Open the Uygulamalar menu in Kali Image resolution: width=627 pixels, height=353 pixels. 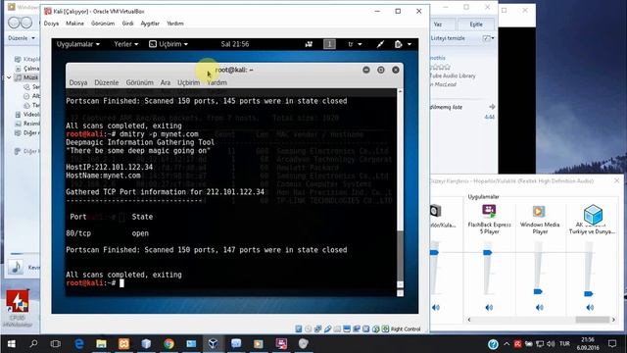click(78, 44)
